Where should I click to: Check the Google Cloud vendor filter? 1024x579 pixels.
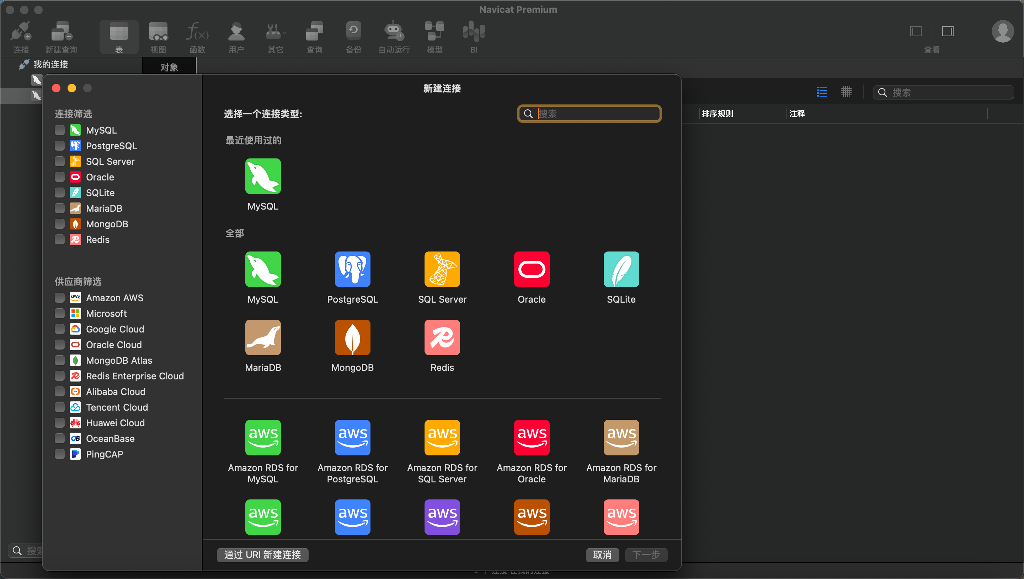59,329
